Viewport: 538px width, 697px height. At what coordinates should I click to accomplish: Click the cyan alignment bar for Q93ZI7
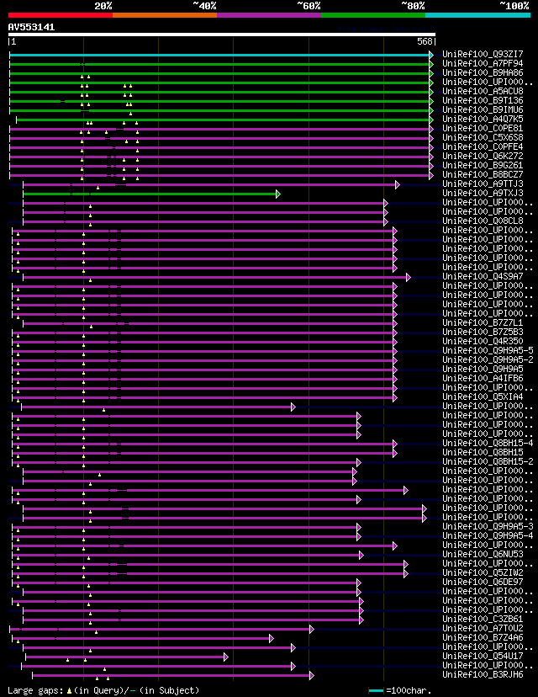coord(219,55)
